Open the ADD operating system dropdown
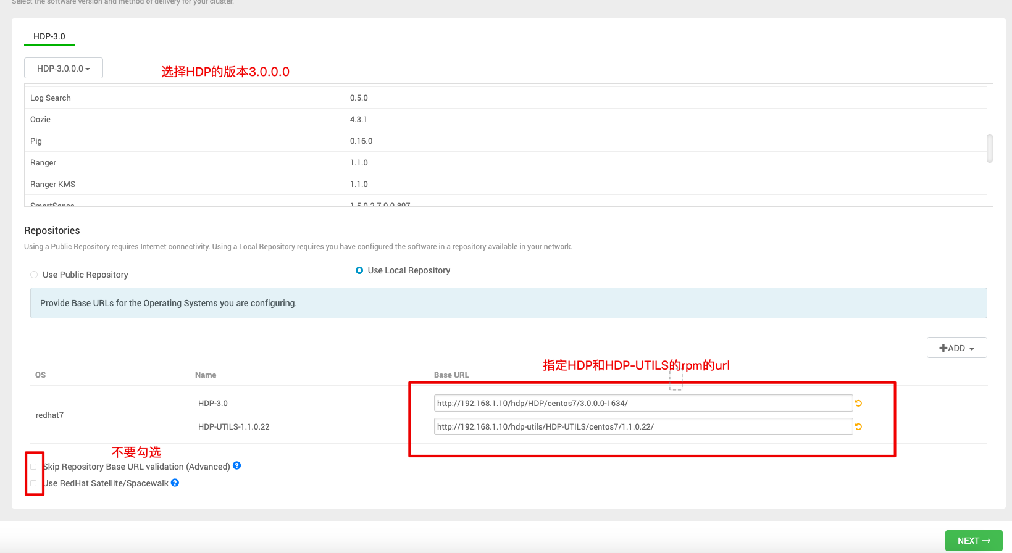This screenshot has width=1012, height=553. (956, 348)
